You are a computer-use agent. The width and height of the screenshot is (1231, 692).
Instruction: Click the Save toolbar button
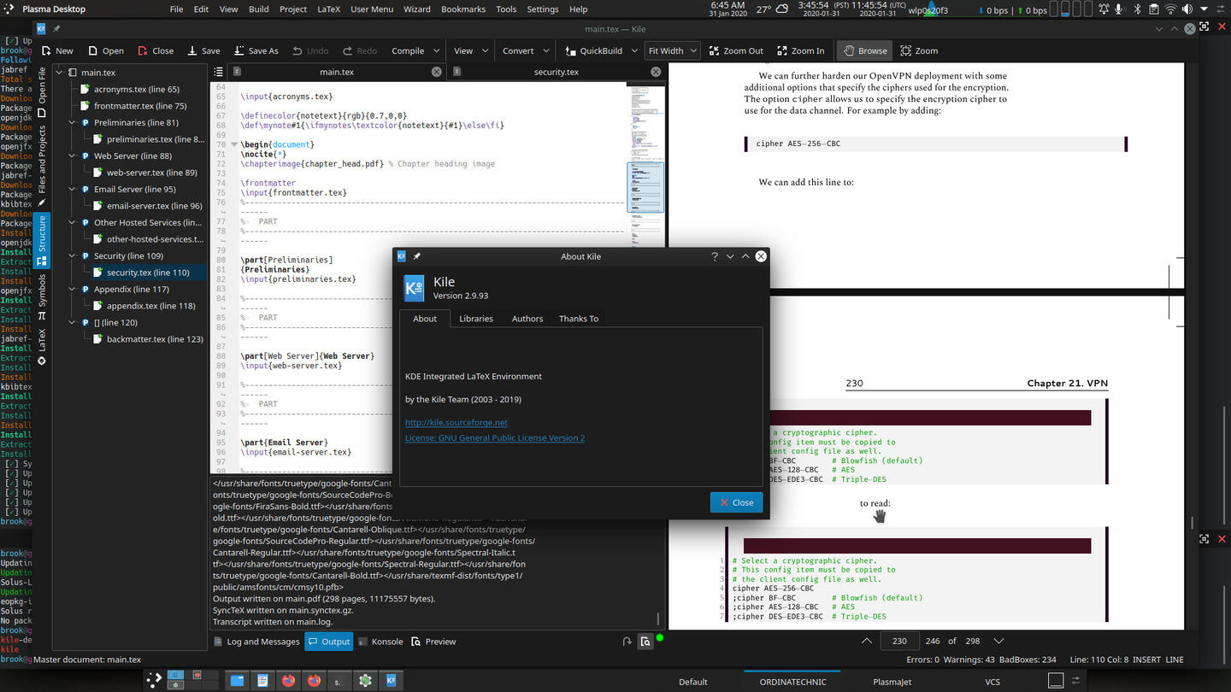point(204,50)
